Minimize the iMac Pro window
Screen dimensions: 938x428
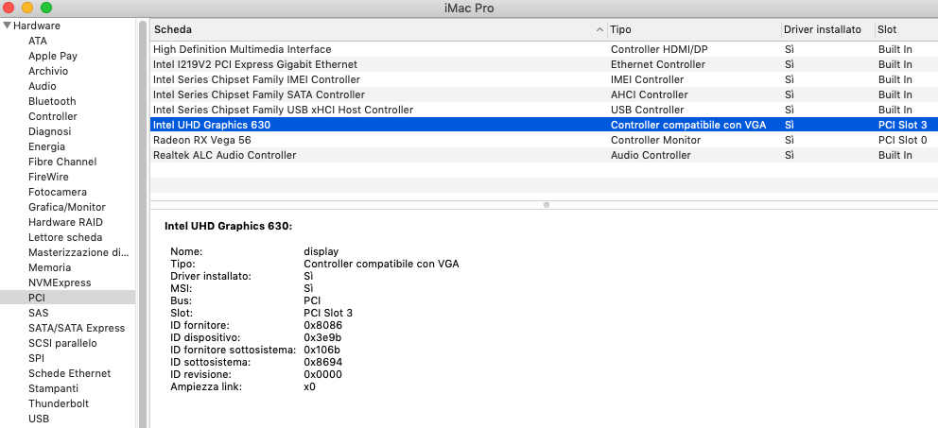pos(26,8)
